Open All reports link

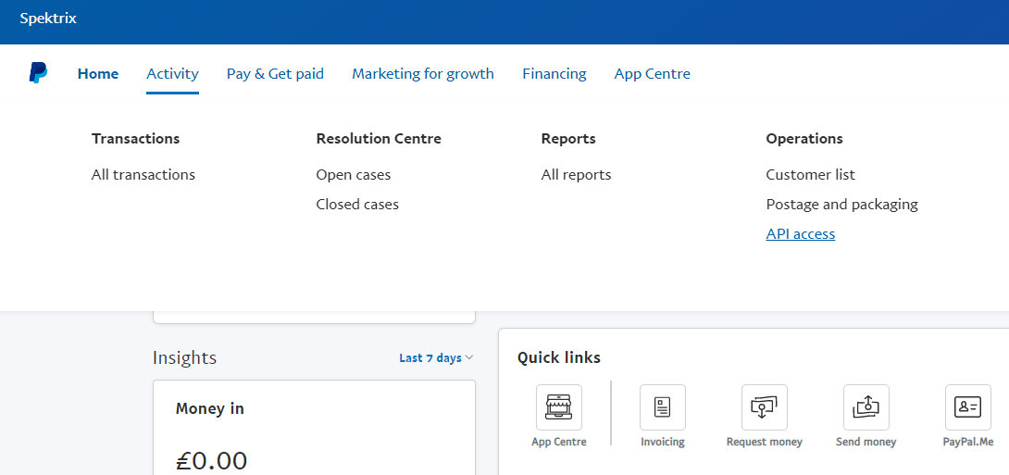point(576,174)
